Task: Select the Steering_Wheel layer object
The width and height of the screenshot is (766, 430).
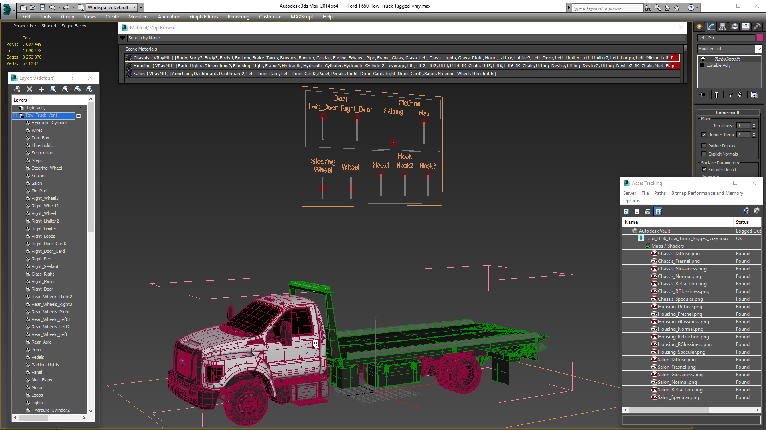Action: [47, 168]
